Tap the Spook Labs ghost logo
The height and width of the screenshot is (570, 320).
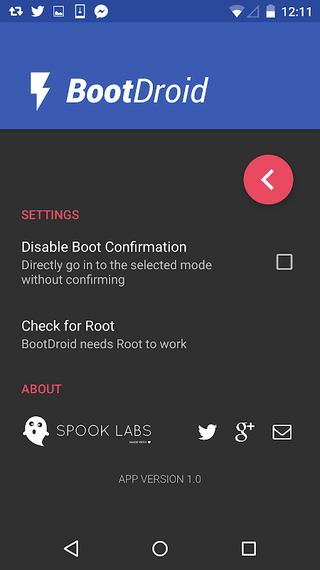36,431
